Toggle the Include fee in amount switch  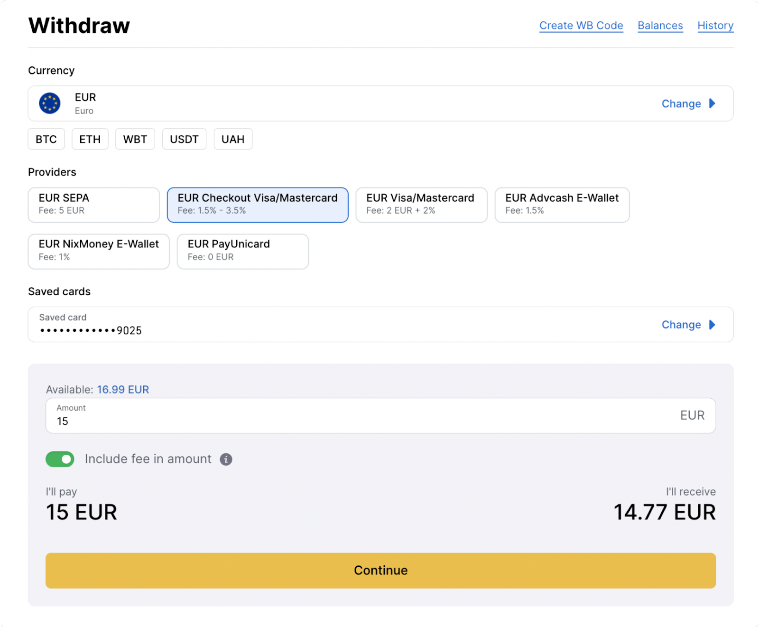click(60, 459)
